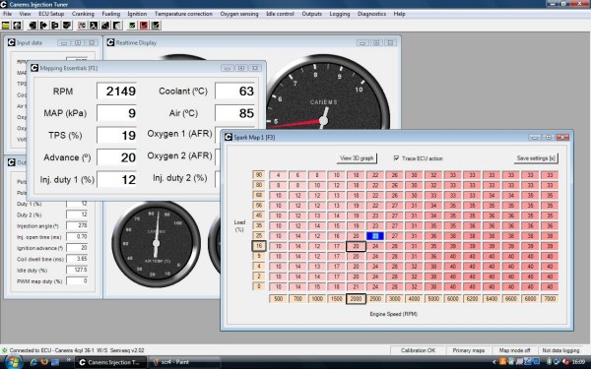Viewport: 591px width, 369px height.
Task: Click the TPS (%) field showing 19
Action: [x=117, y=135]
